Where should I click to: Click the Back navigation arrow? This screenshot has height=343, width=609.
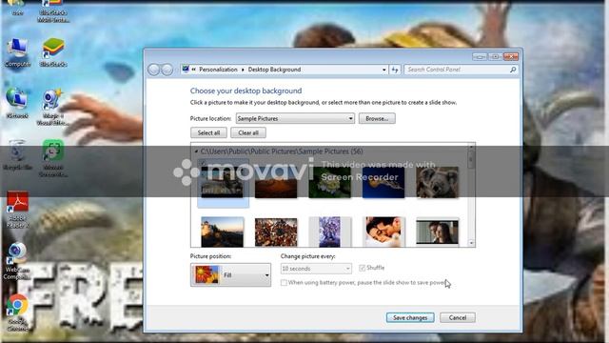tap(154, 70)
